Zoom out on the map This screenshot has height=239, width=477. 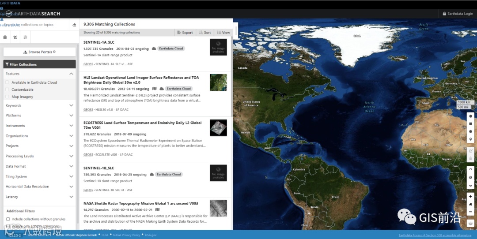click(x=471, y=212)
